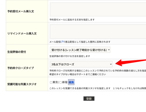Image resolution: width=146 pixels, height=112 pixels.
Task: Open the 予約枠クローズタイプ dropdown
Action: click(x=81, y=64)
